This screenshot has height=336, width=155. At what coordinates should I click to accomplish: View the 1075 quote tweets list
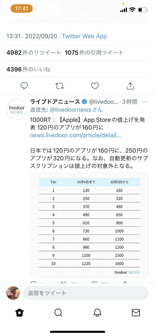pyautogui.click(x=94, y=52)
